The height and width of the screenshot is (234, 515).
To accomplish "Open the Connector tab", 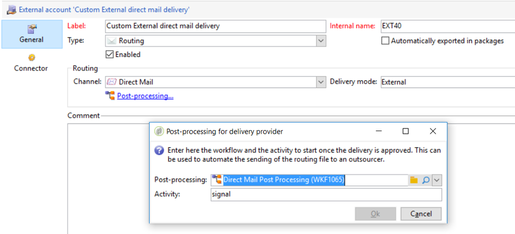I will [x=31, y=63].
